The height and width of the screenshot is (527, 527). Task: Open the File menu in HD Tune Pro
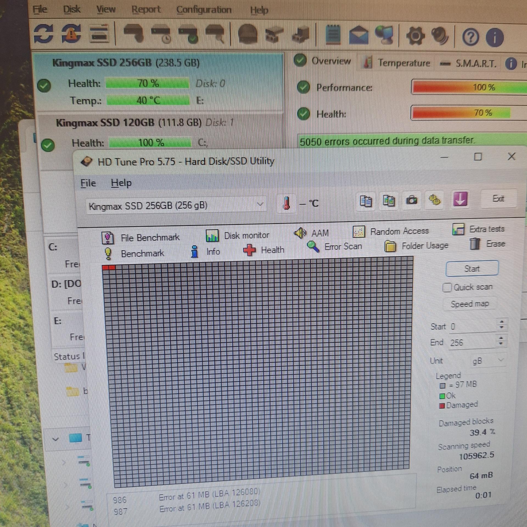click(88, 183)
